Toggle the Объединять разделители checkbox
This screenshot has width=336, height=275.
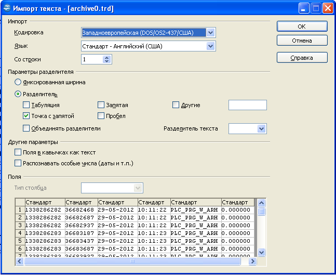pos(26,128)
